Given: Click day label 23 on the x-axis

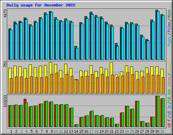Looking at the screenshot, I should (122, 131).
